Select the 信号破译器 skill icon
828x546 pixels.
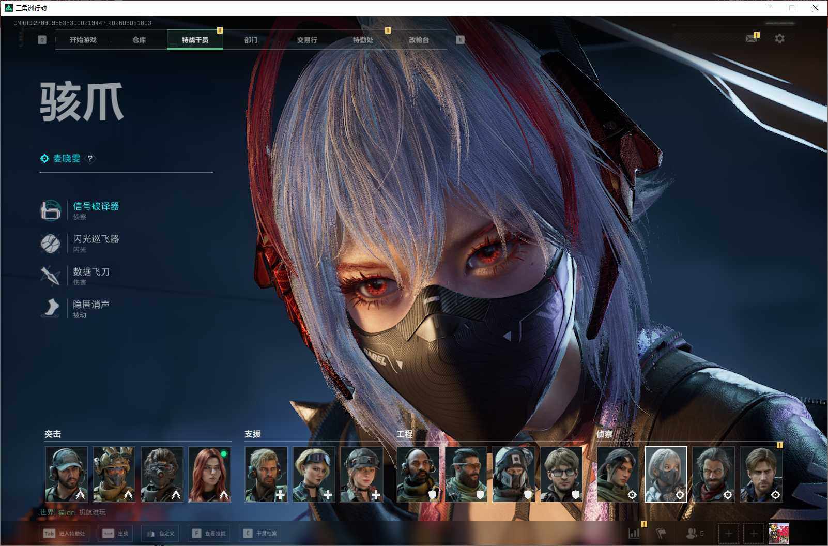pyautogui.click(x=51, y=210)
